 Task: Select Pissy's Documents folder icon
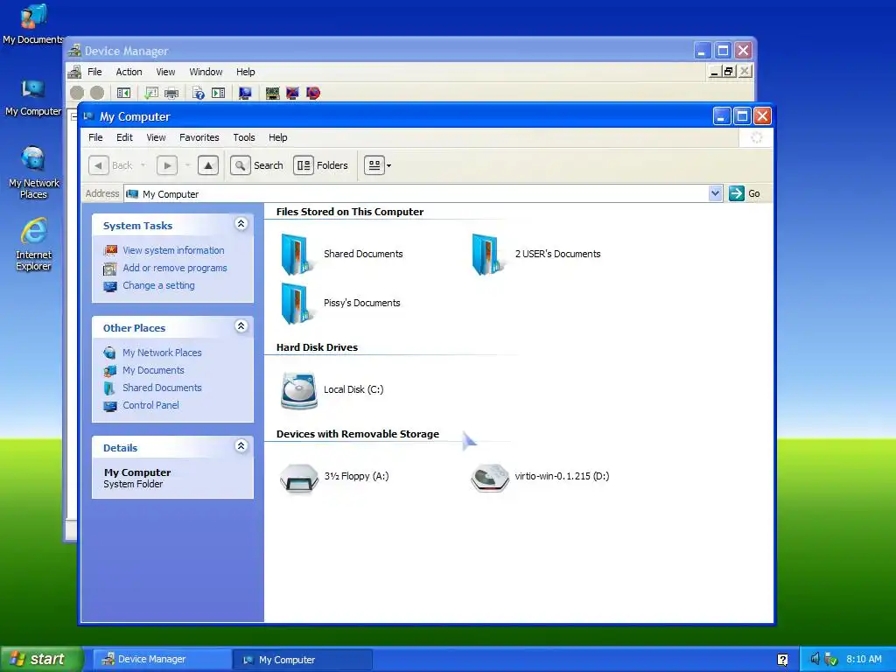pos(298,304)
